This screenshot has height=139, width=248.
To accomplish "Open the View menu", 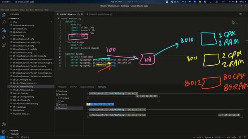I will (22, 10).
